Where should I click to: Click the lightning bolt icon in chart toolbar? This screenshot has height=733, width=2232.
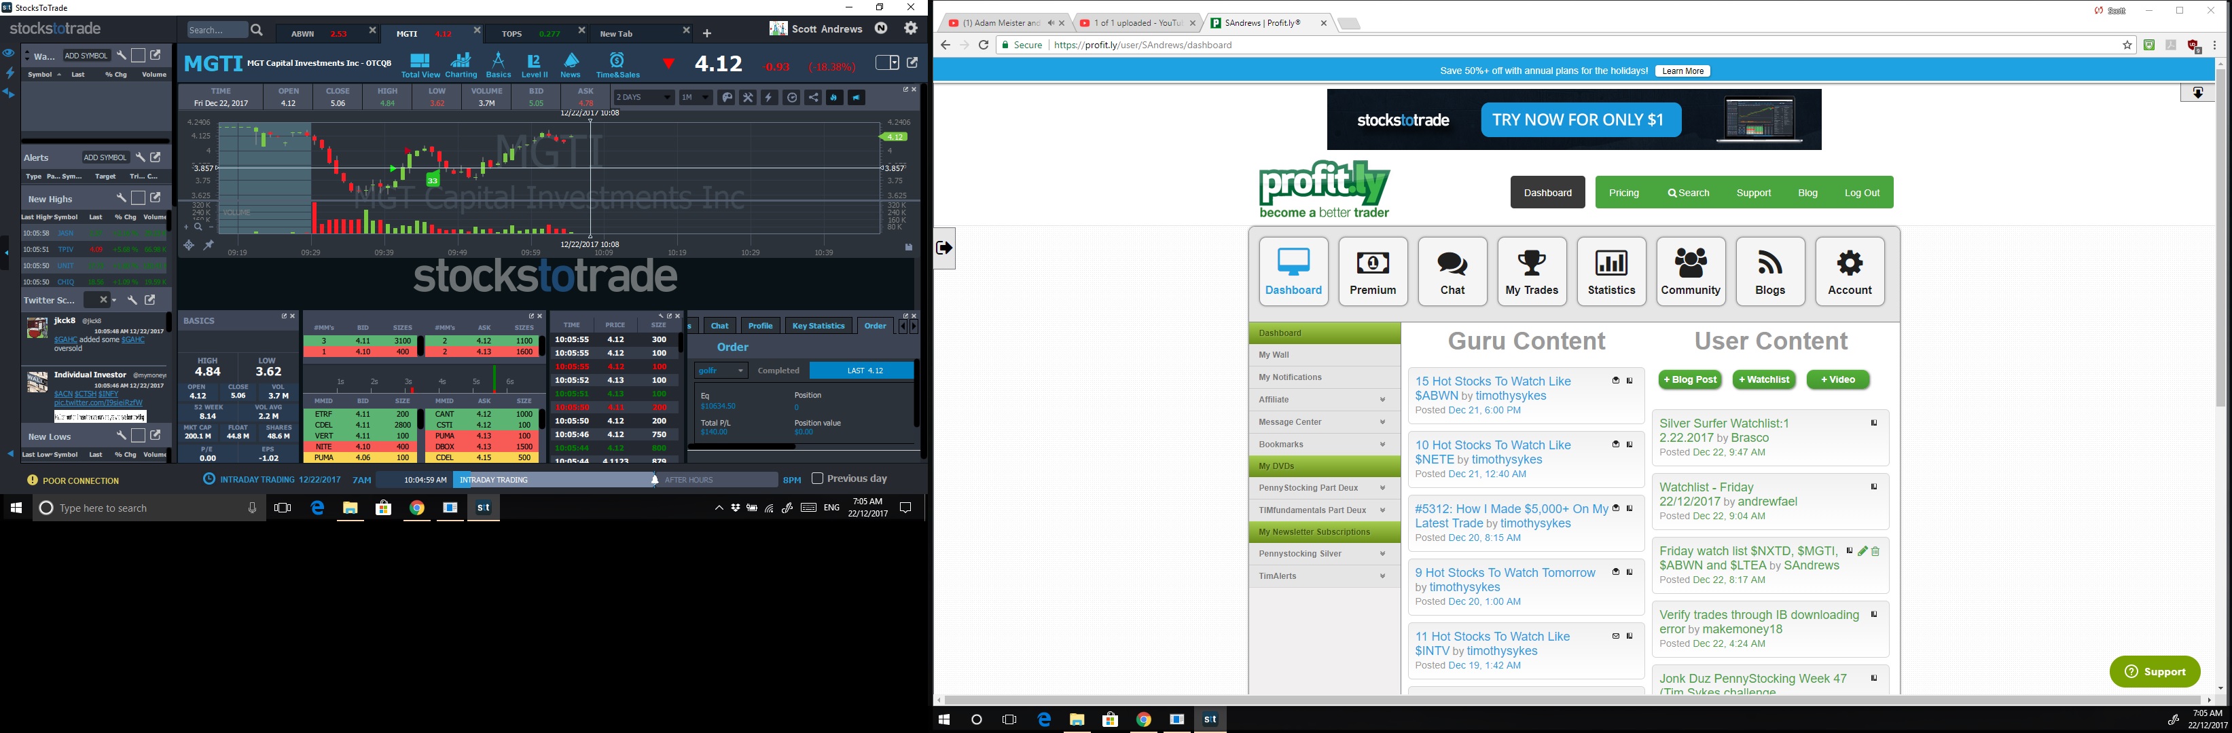click(768, 98)
